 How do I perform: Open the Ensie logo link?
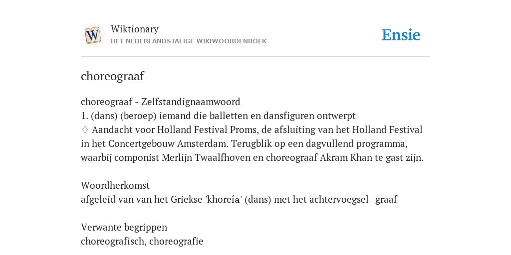[401, 35]
